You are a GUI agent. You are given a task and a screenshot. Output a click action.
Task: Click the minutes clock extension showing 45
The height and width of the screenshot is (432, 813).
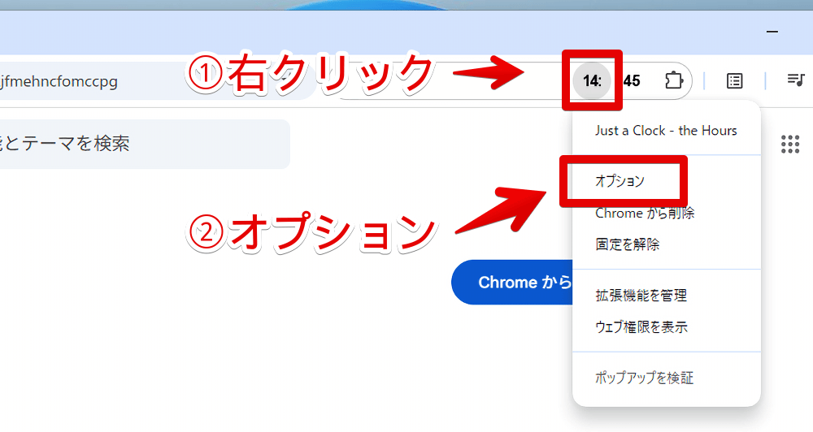(632, 80)
